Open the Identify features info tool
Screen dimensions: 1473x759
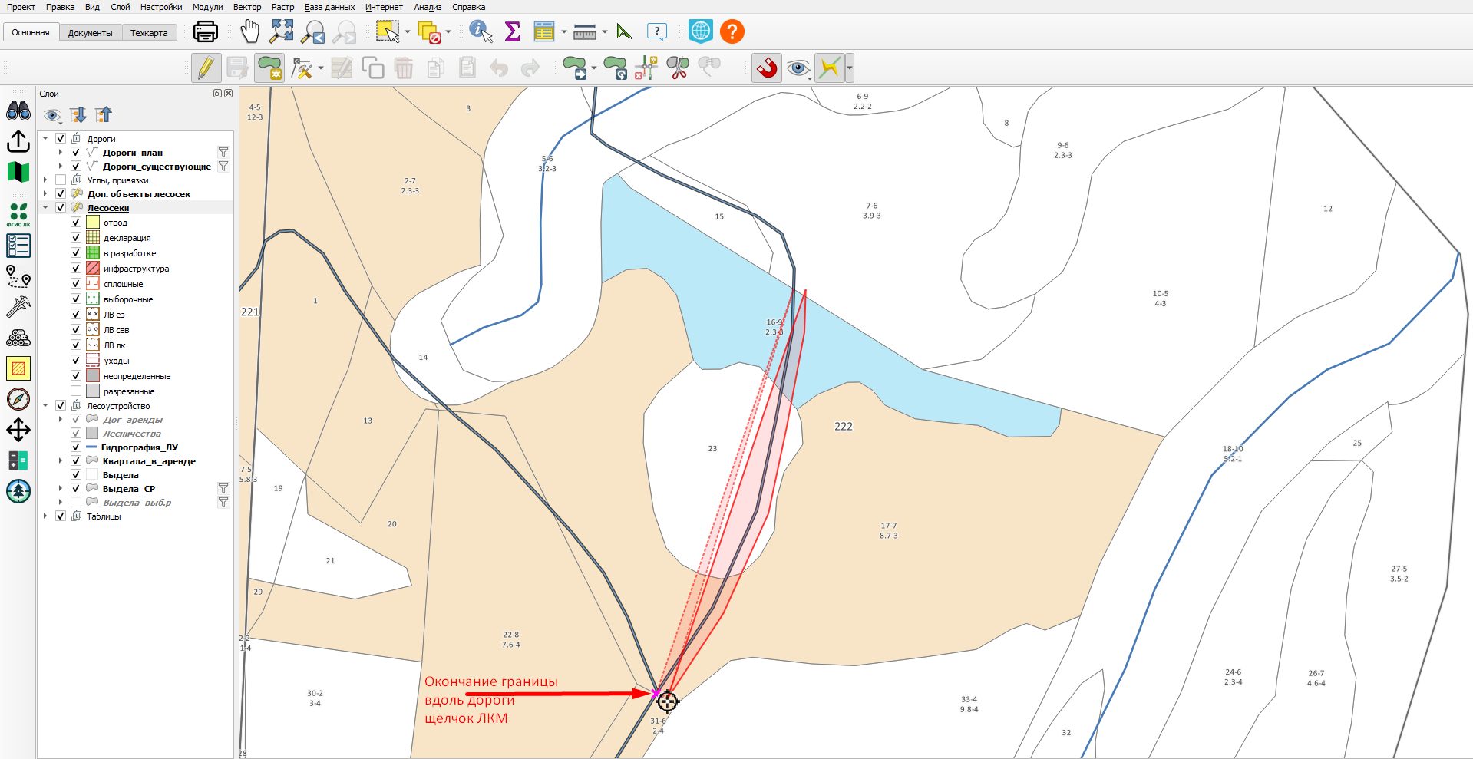tap(481, 31)
